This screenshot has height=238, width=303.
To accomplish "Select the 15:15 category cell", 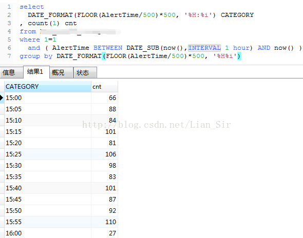I will click(x=48, y=132).
